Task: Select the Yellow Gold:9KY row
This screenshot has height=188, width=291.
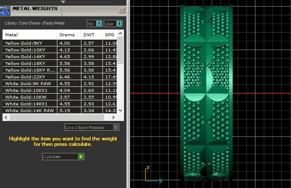Action: pyautogui.click(x=60, y=43)
